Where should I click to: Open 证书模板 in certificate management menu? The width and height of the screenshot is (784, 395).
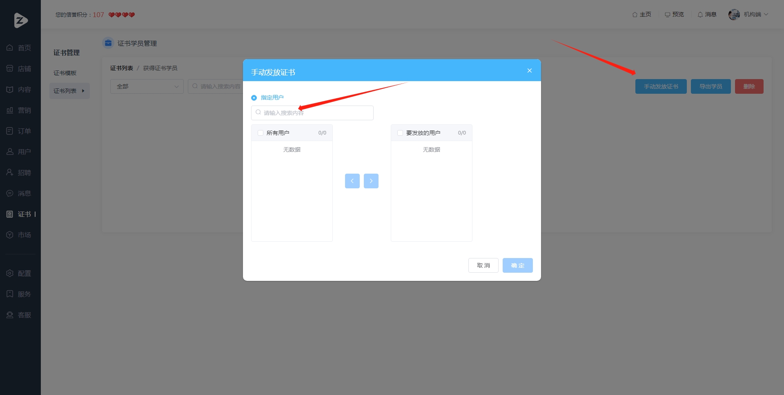tap(65, 73)
